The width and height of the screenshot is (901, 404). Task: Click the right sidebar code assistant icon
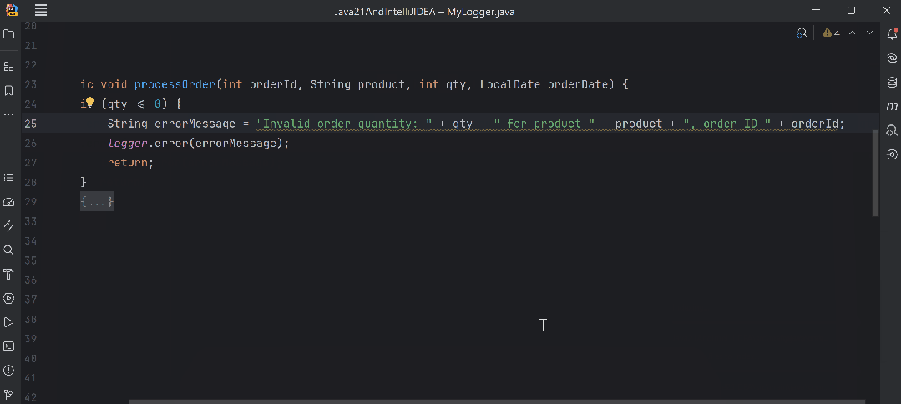[x=892, y=130]
